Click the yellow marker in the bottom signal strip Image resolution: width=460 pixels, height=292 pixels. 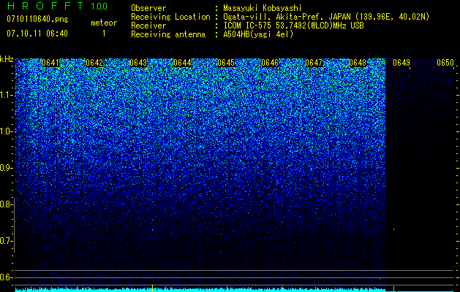[x=152, y=288]
